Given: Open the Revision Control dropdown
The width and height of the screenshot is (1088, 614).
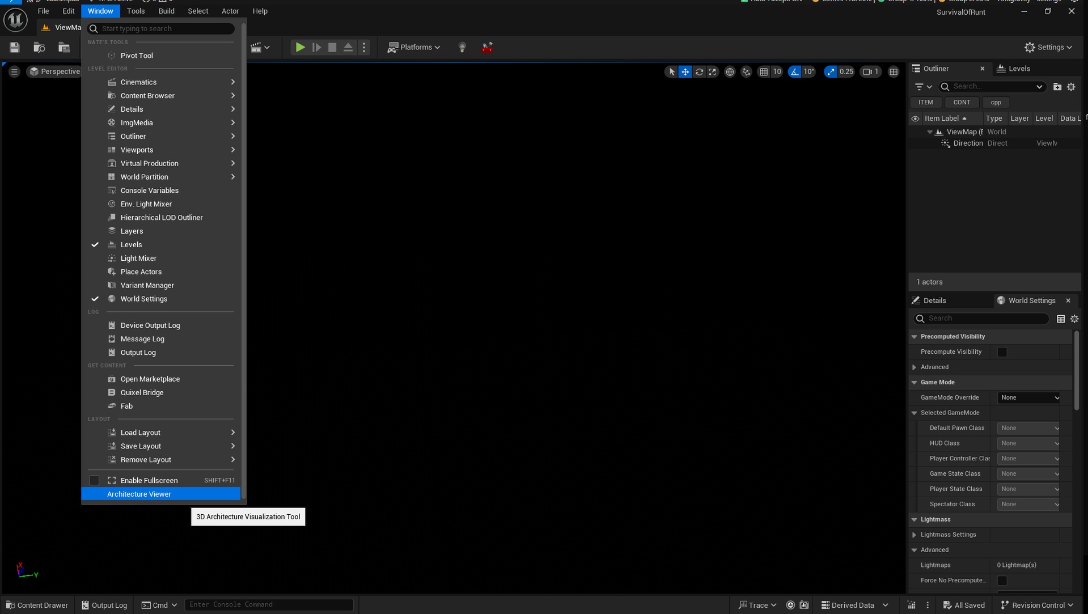Looking at the screenshot, I should coord(1037,605).
